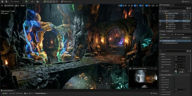This screenshot has width=192, height=96.
Task: Select the SplatVolume row in outliner
Action: click(x=175, y=25)
